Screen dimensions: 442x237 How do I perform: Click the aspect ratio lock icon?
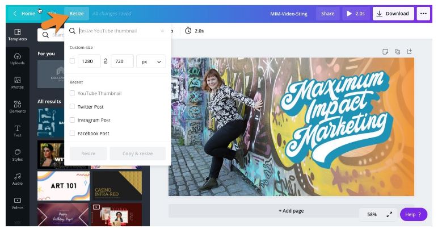click(106, 61)
